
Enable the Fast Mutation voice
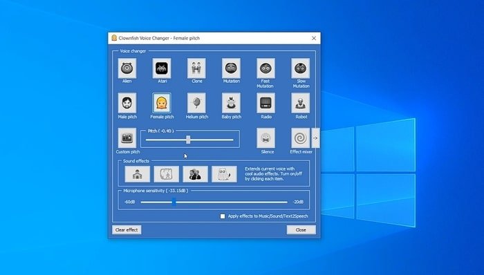click(266, 68)
